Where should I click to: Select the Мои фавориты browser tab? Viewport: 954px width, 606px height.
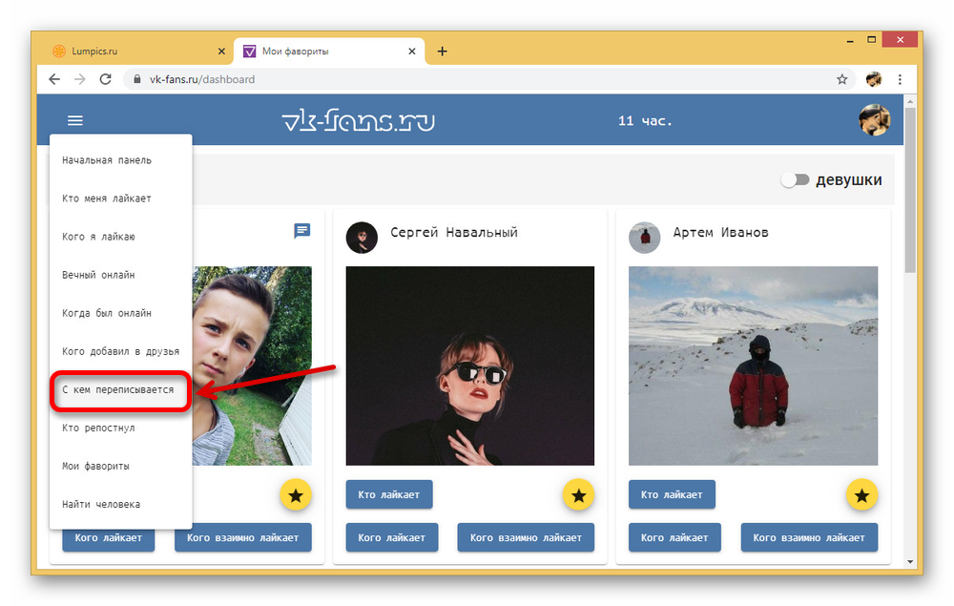328,52
